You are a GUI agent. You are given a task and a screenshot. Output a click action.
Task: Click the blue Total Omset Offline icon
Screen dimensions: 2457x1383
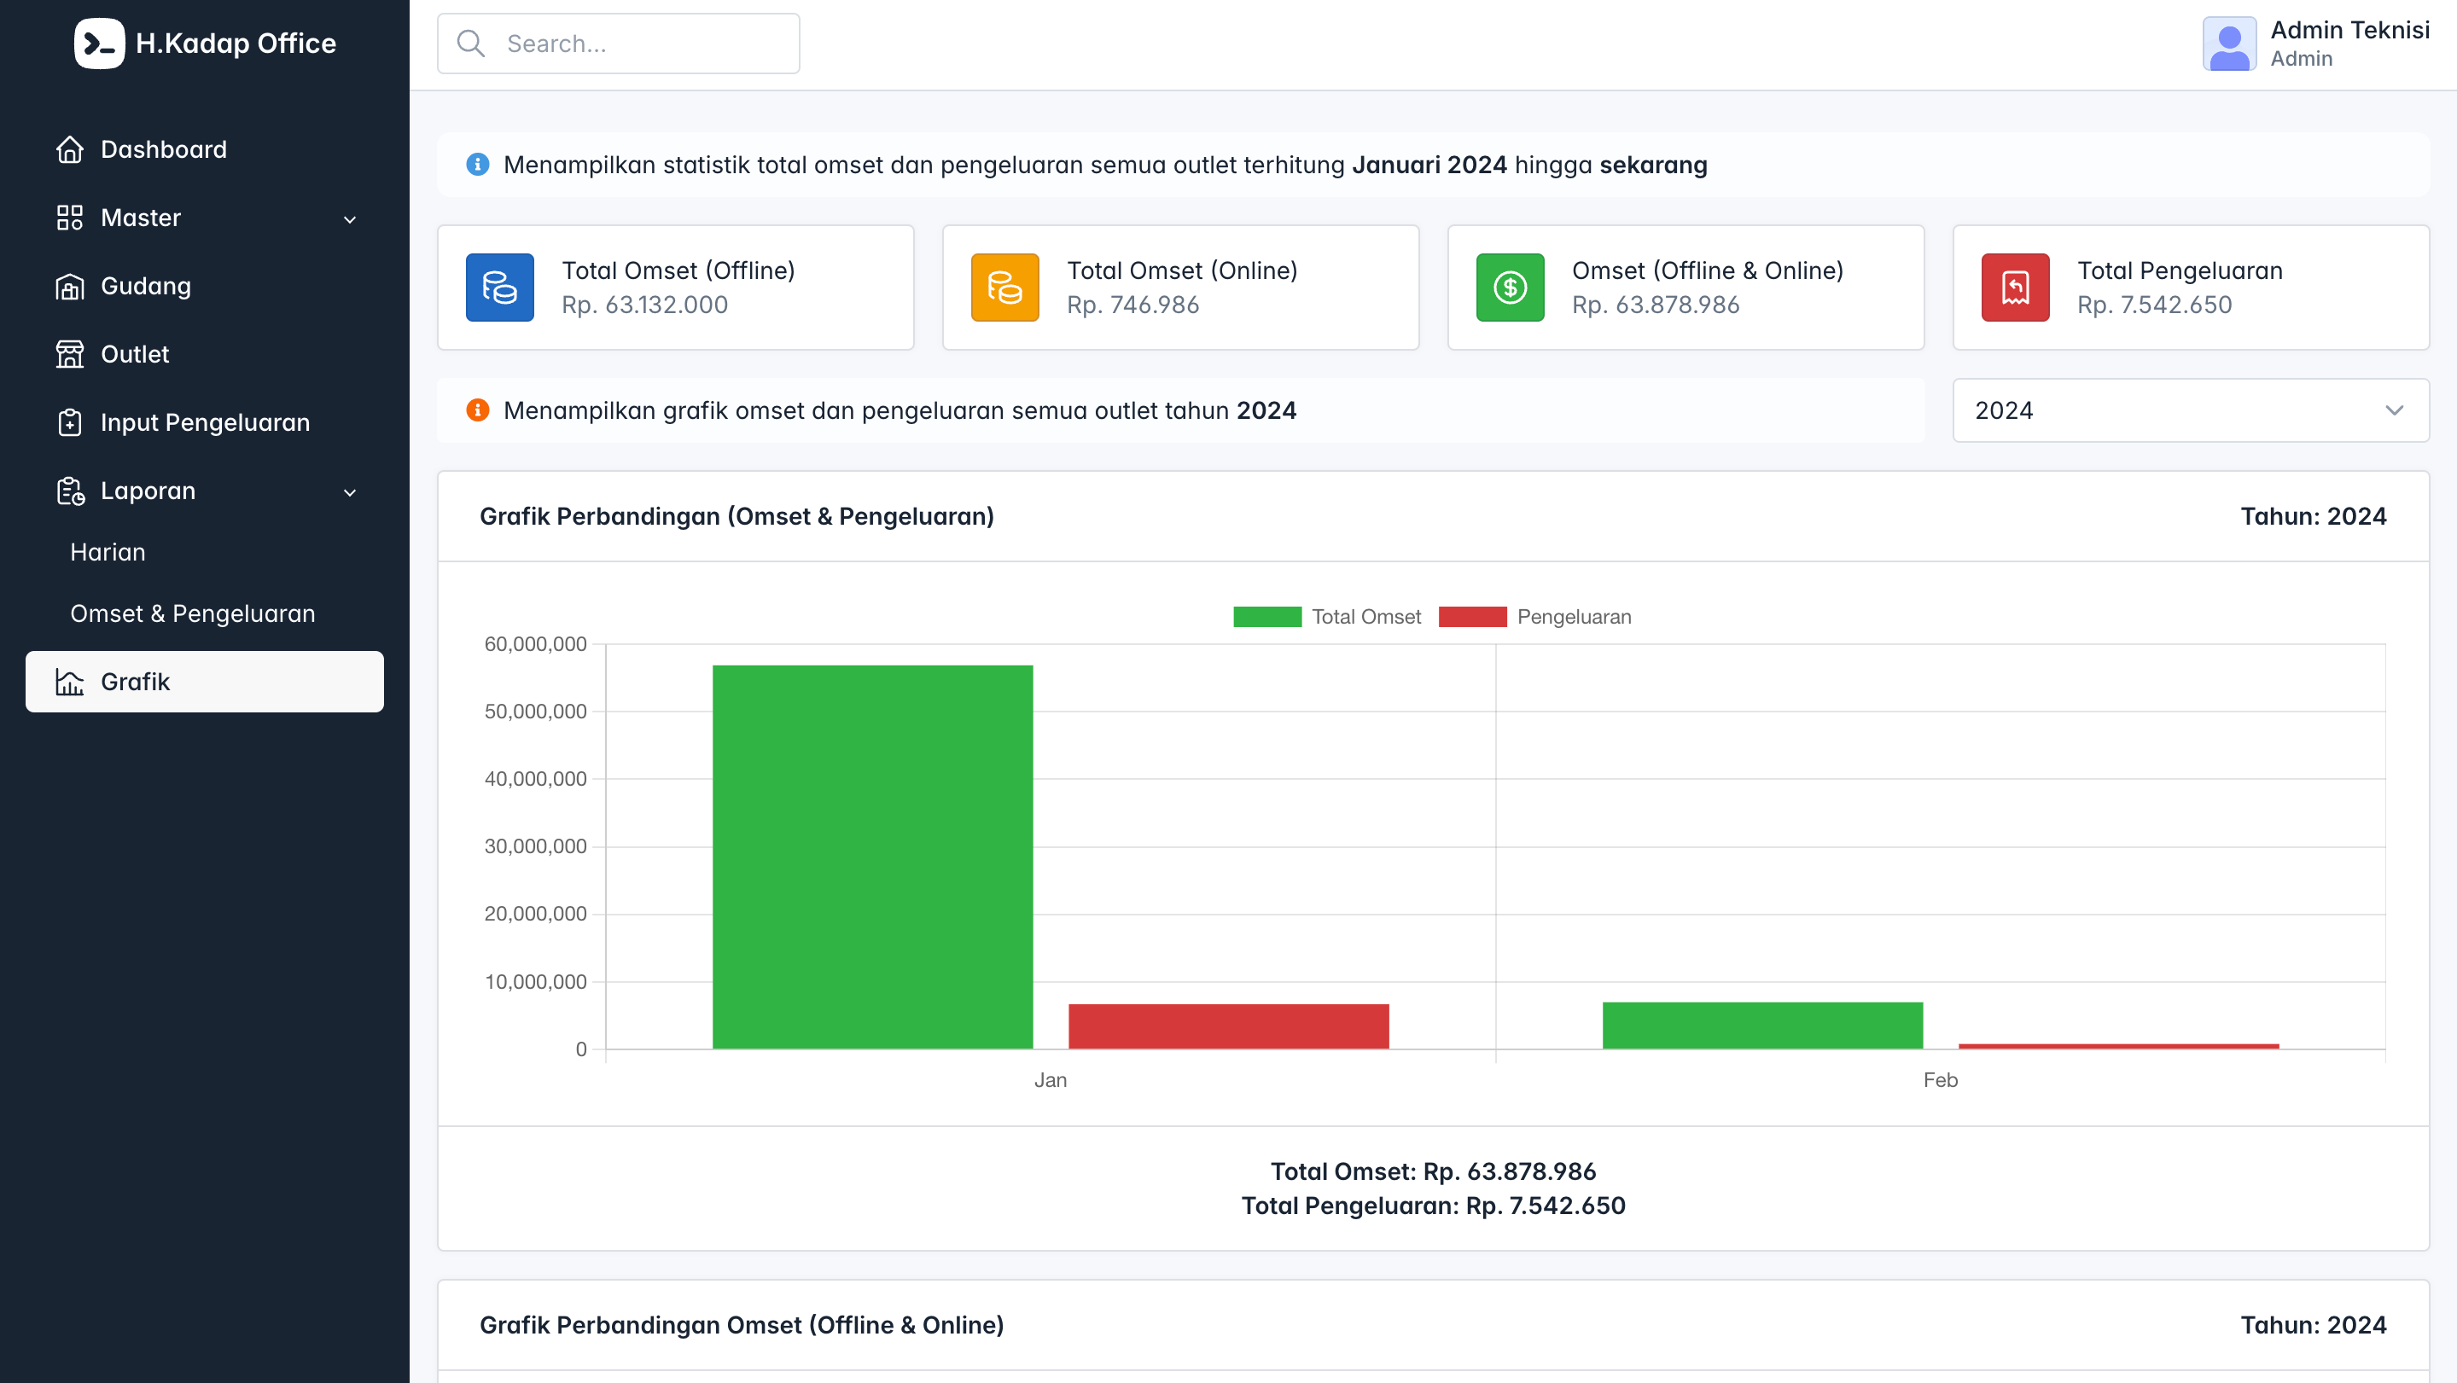[500, 287]
